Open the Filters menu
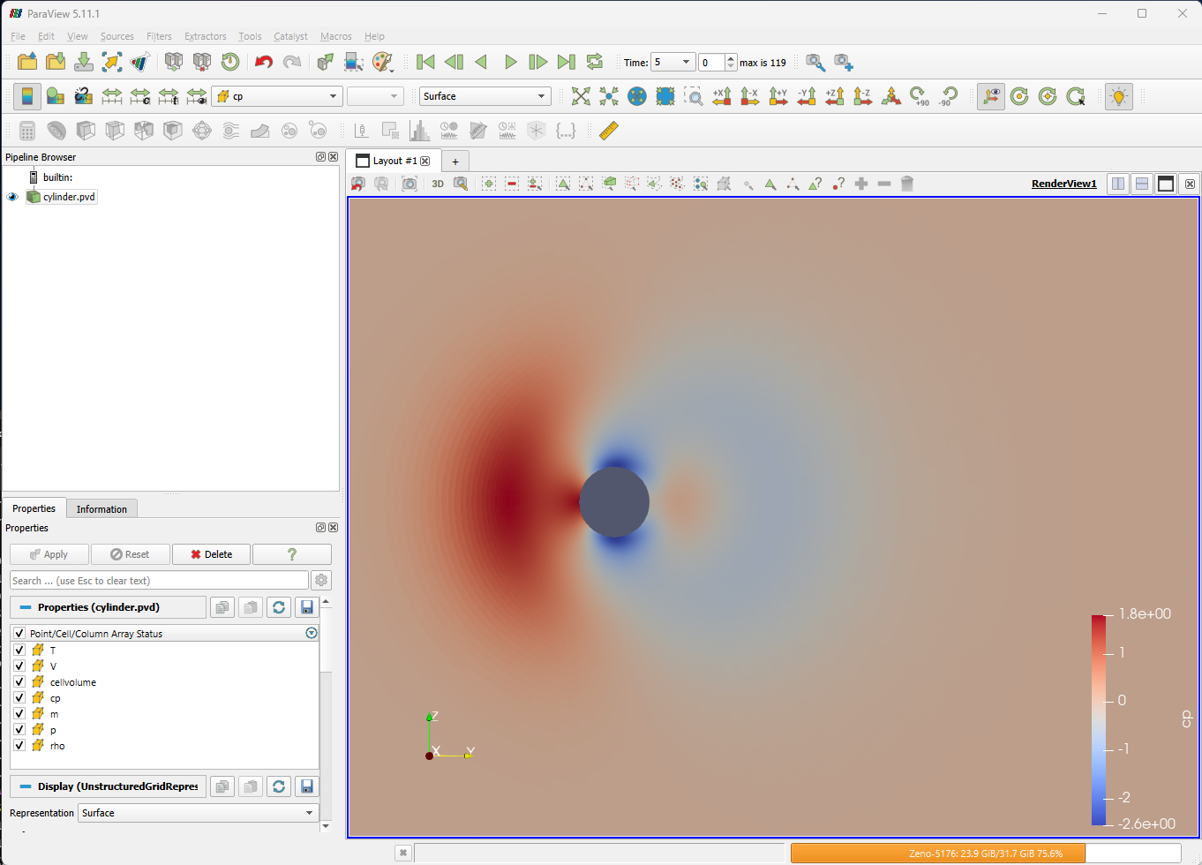The image size is (1202, 865). (159, 36)
